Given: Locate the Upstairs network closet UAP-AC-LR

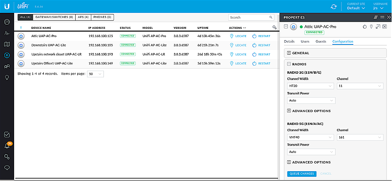Looking at the screenshot, I should pos(238,55).
